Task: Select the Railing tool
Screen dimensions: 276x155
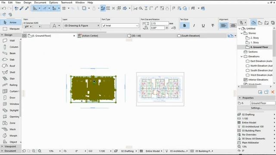Action: coord(10,85)
